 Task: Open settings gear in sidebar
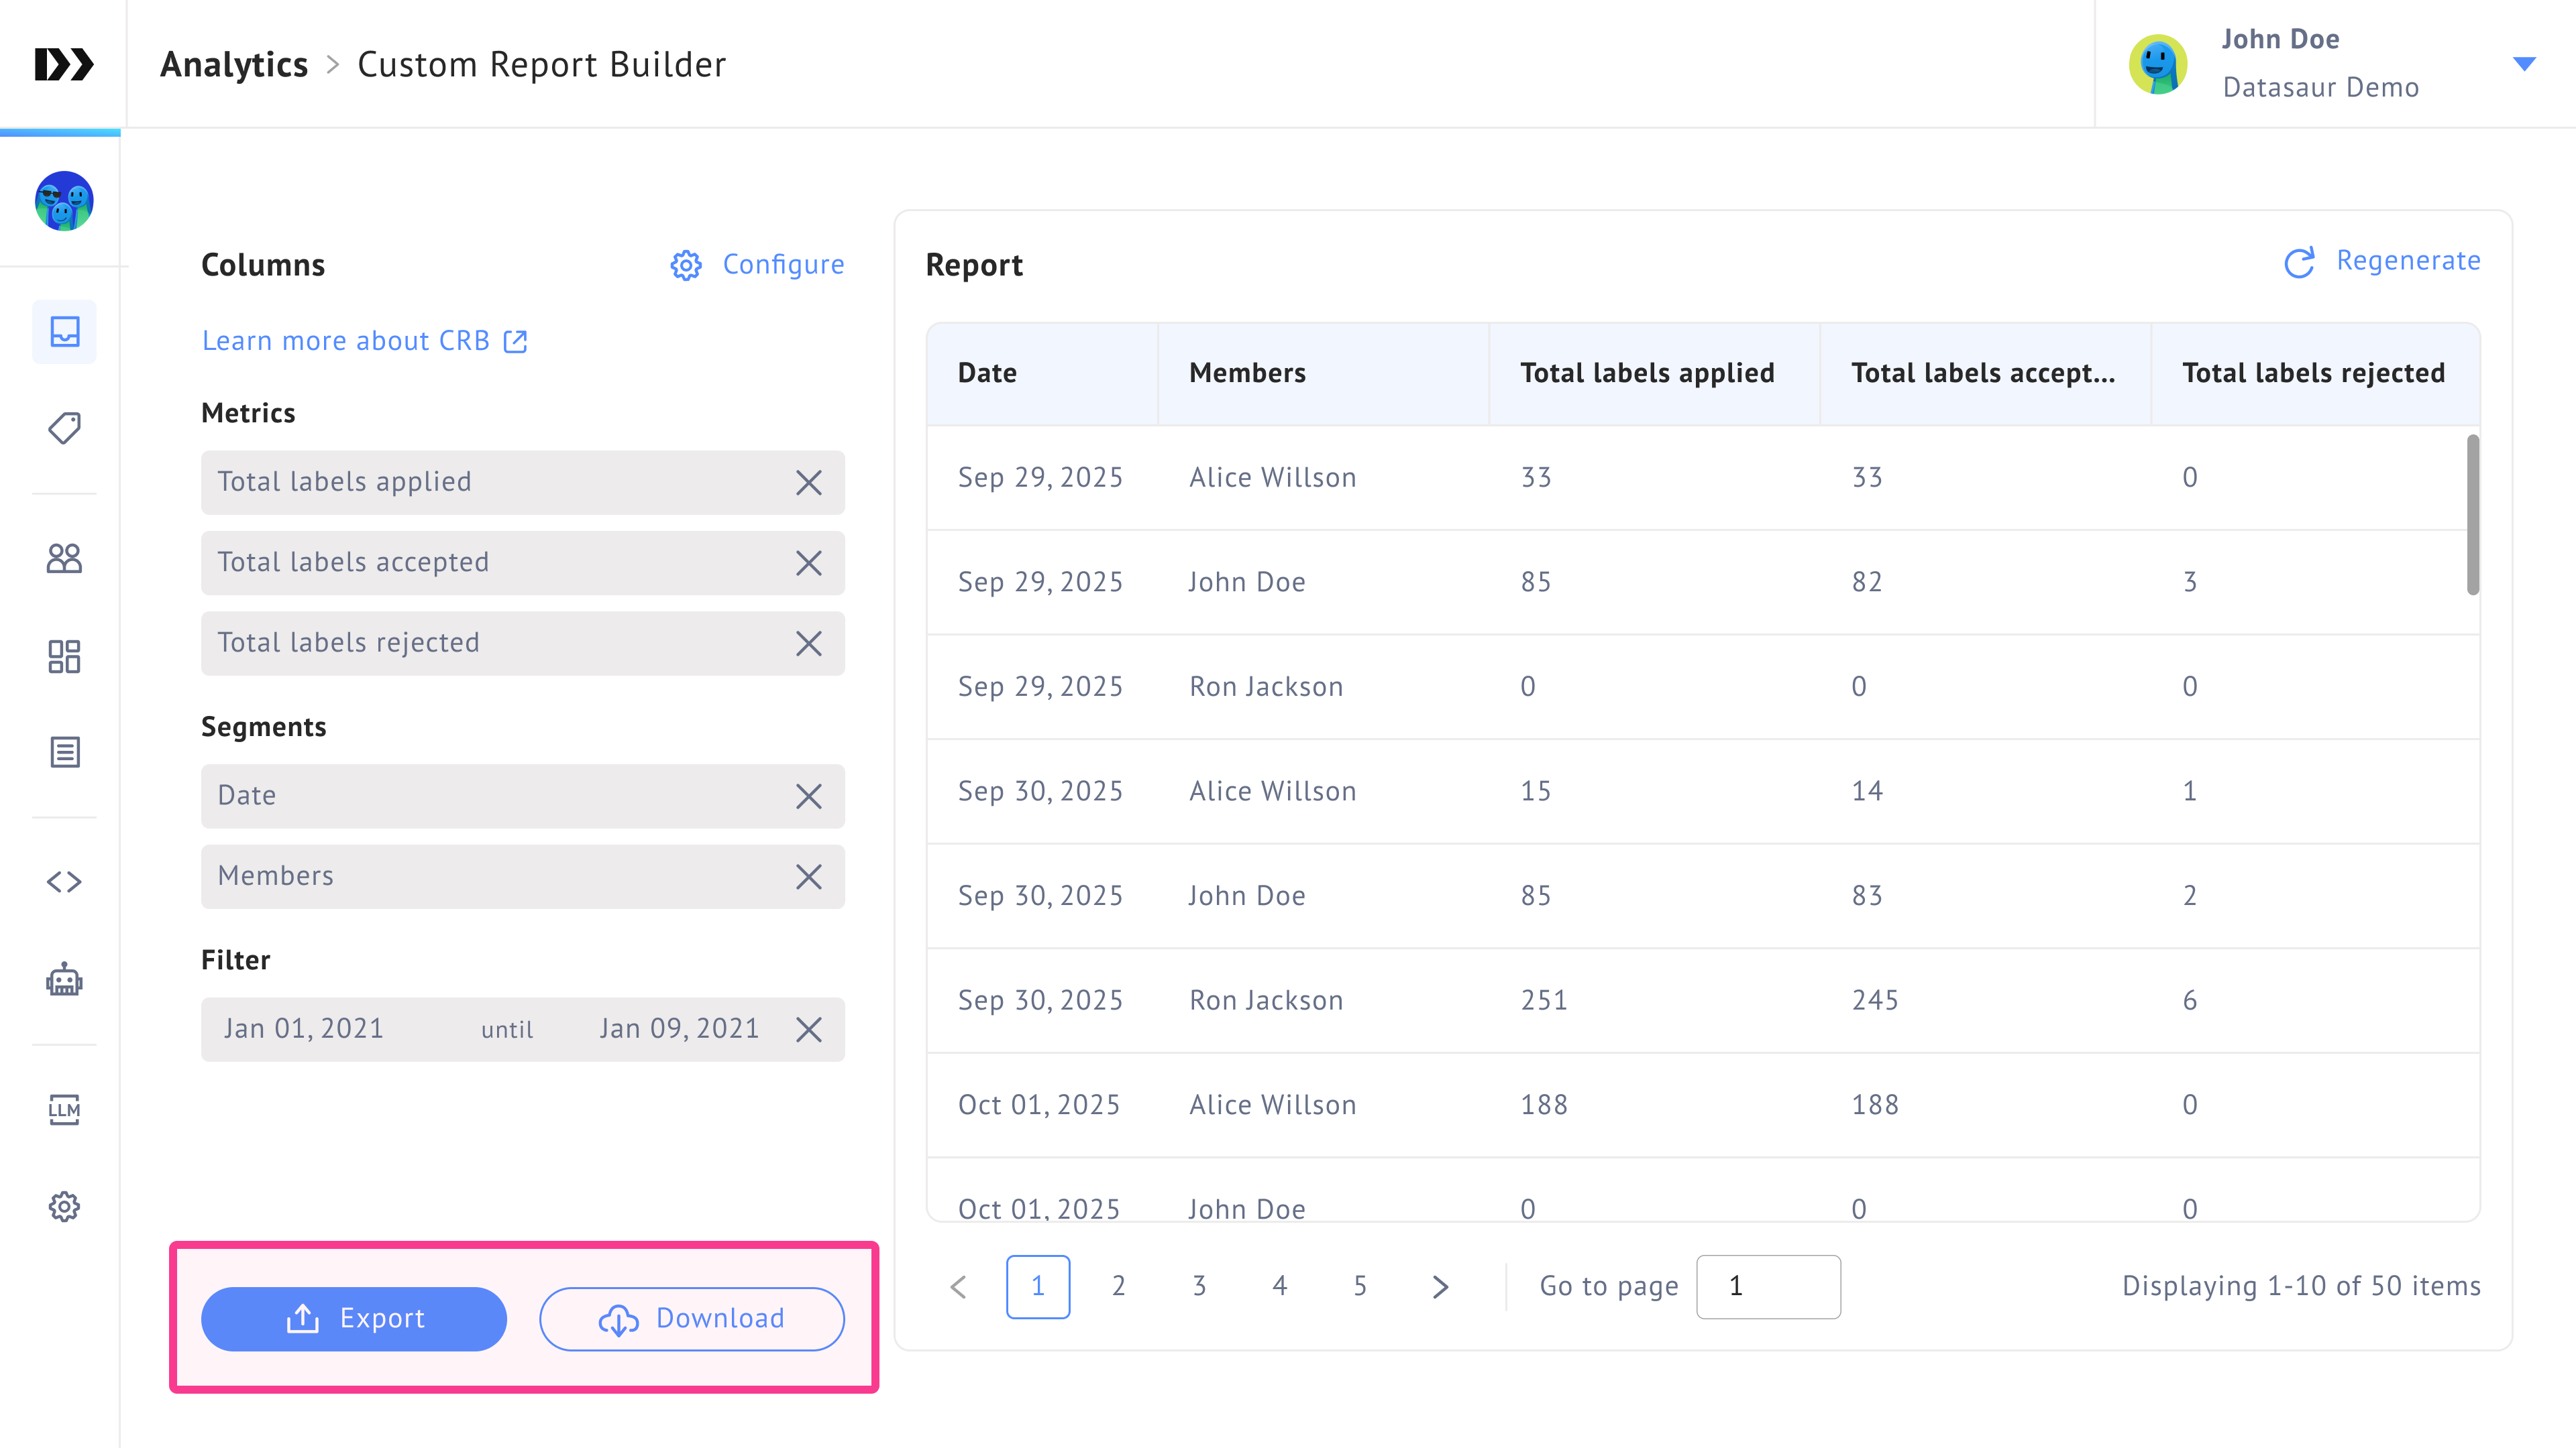[64, 1206]
